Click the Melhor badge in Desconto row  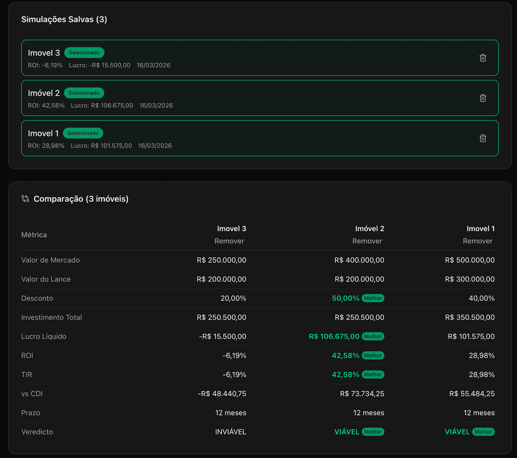373,298
